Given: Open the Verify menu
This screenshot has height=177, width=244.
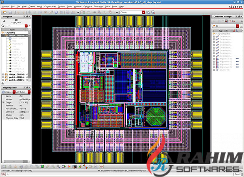Looking at the screenshot, I should (x=39, y=7).
